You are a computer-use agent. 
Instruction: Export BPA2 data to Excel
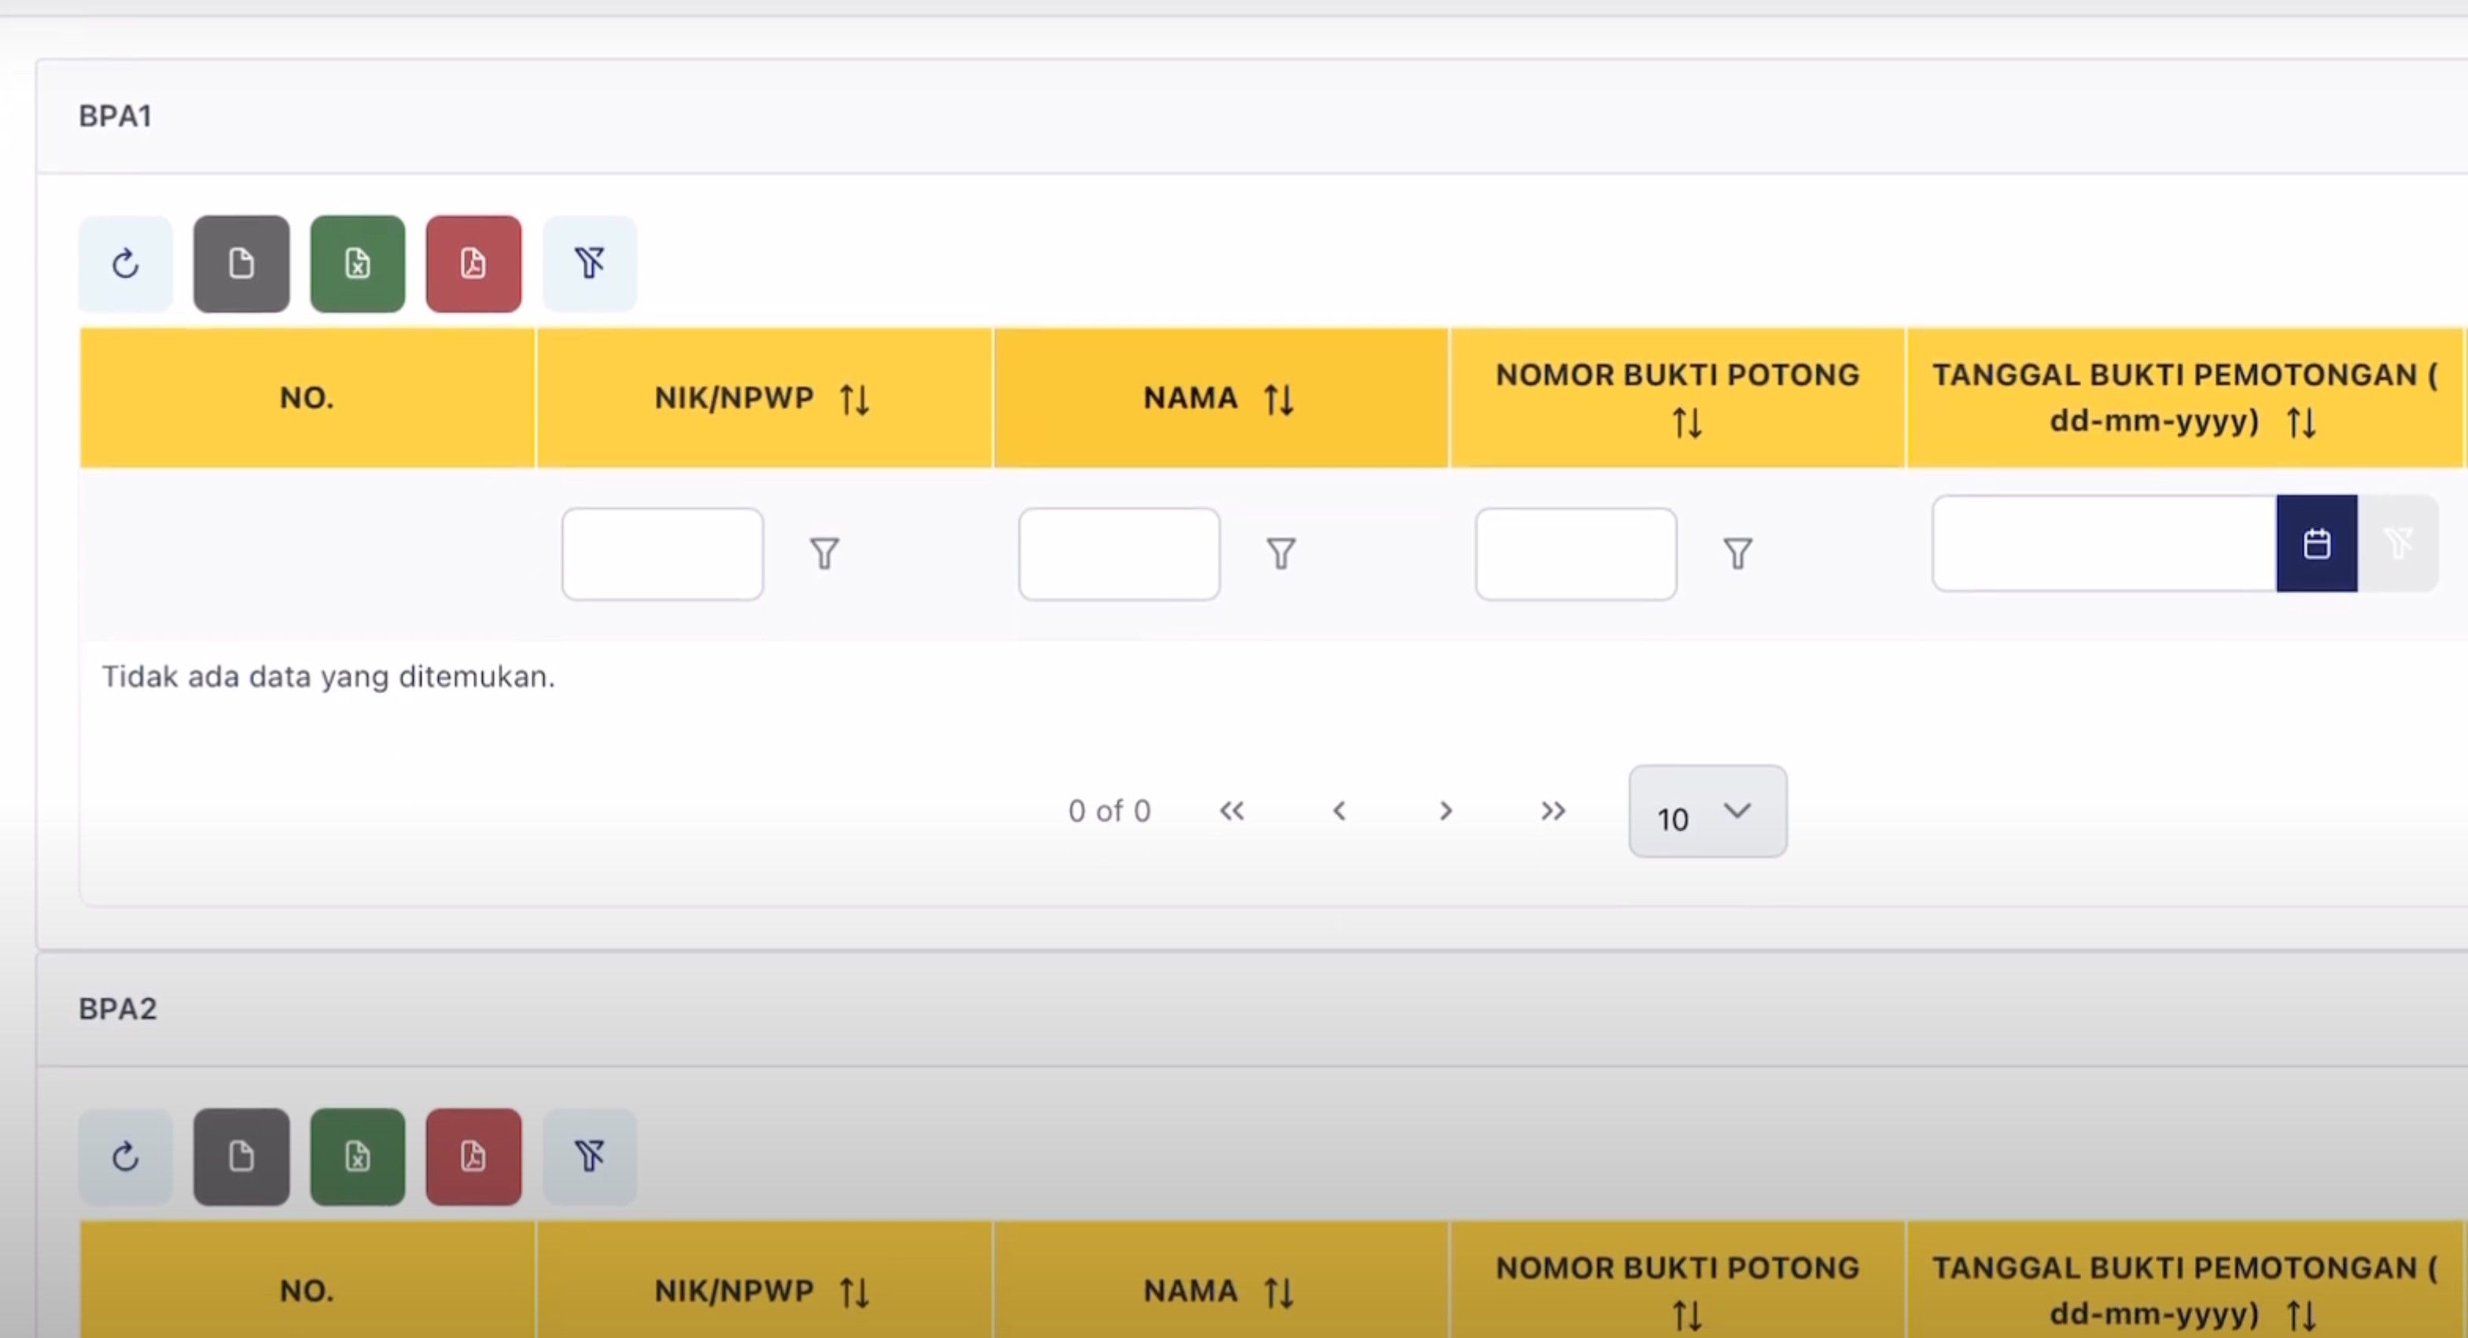pos(357,1157)
